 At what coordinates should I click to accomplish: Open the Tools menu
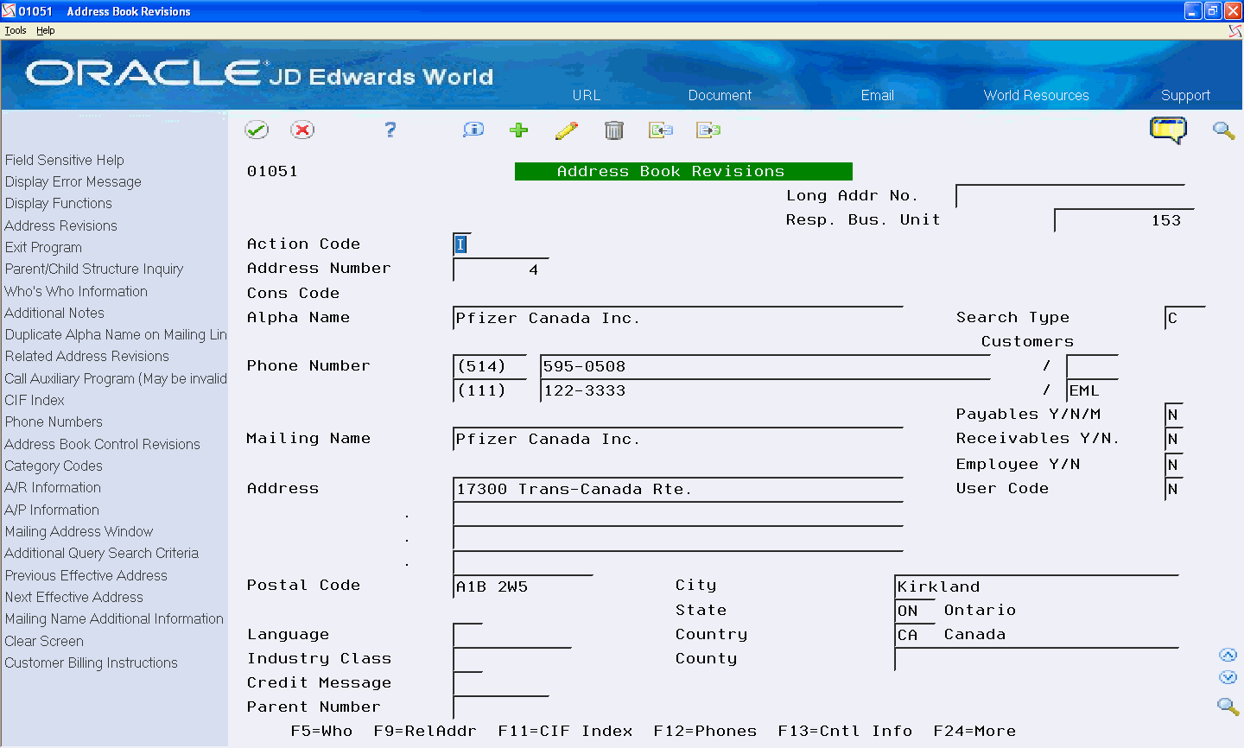coord(15,29)
